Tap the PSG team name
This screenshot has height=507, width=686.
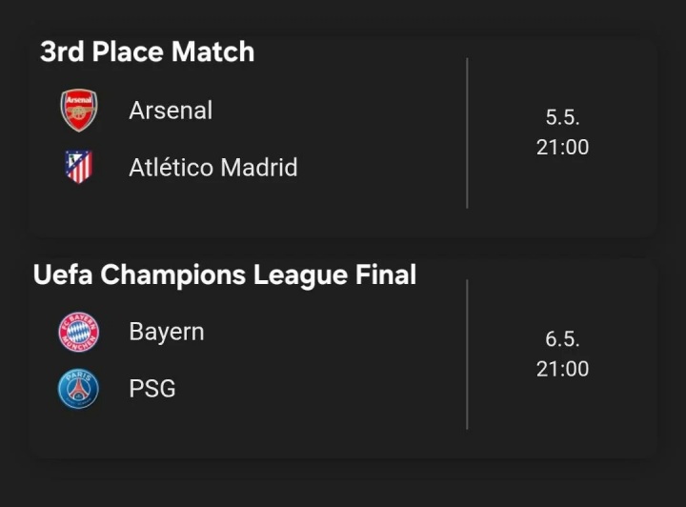(x=152, y=389)
